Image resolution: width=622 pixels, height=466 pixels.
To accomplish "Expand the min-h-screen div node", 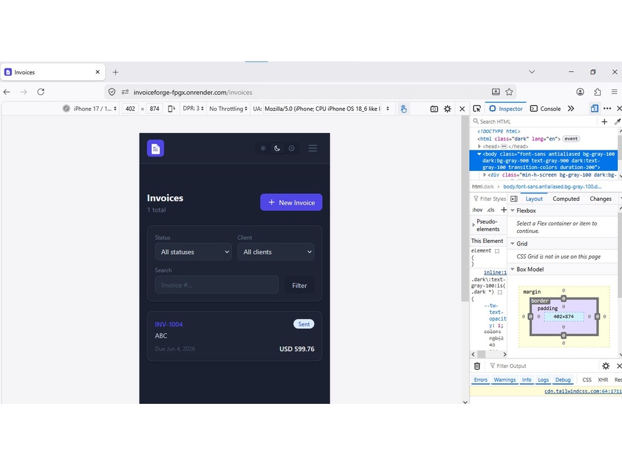I will pyautogui.click(x=485, y=175).
